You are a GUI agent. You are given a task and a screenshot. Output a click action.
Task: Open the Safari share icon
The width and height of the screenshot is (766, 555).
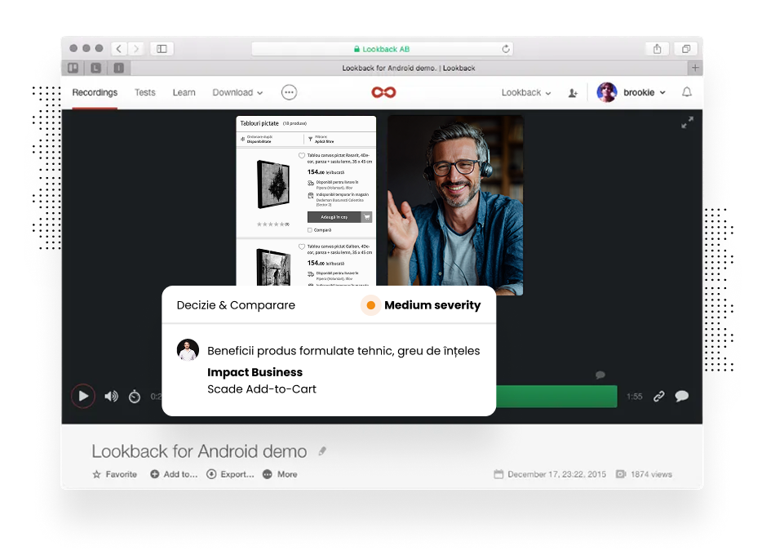[x=657, y=49]
